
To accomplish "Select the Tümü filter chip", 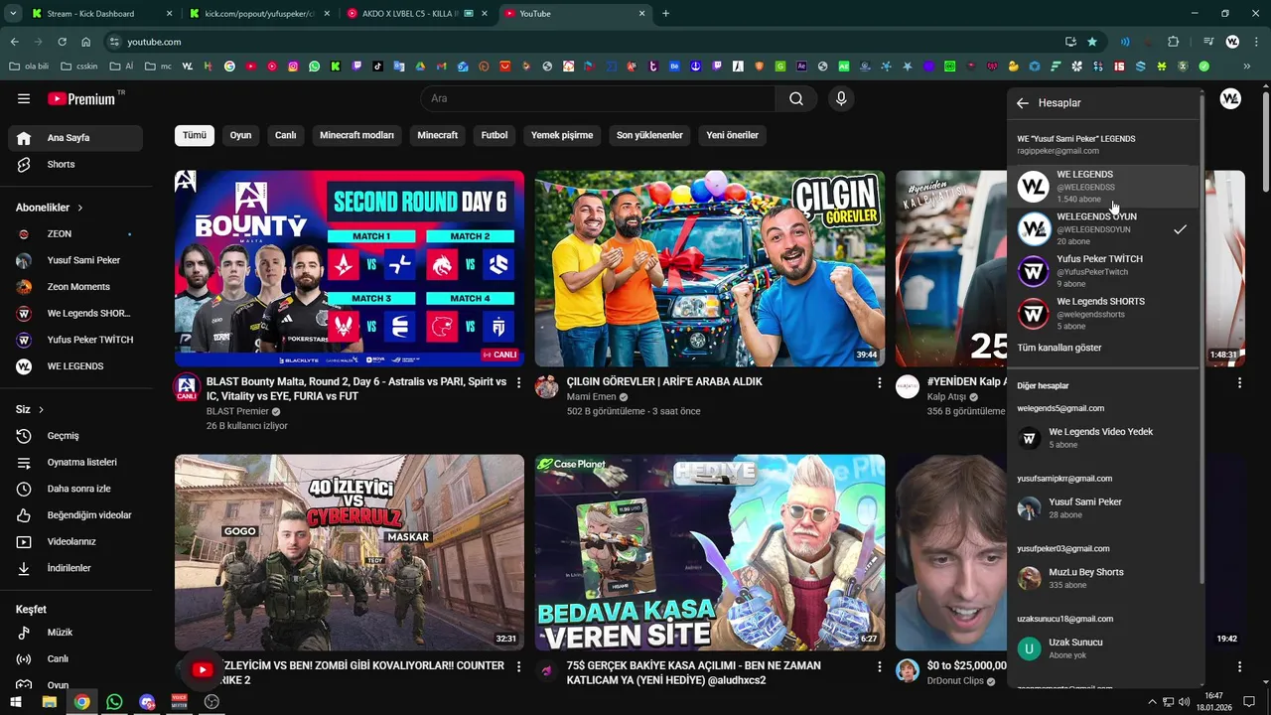I will pos(195,136).
